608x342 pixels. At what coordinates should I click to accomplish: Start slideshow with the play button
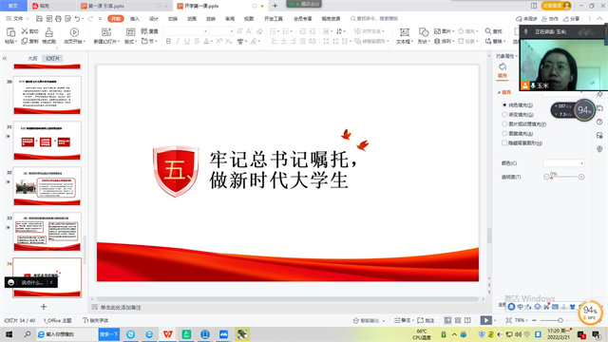click(485, 320)
